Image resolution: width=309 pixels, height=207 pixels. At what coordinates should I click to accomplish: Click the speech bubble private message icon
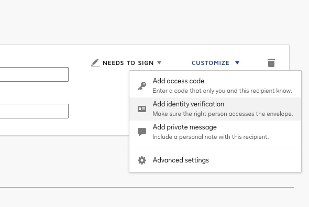[x=142, y=132]
